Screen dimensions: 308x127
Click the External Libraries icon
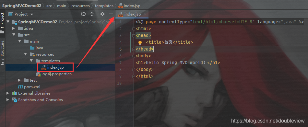pos(15,93)
